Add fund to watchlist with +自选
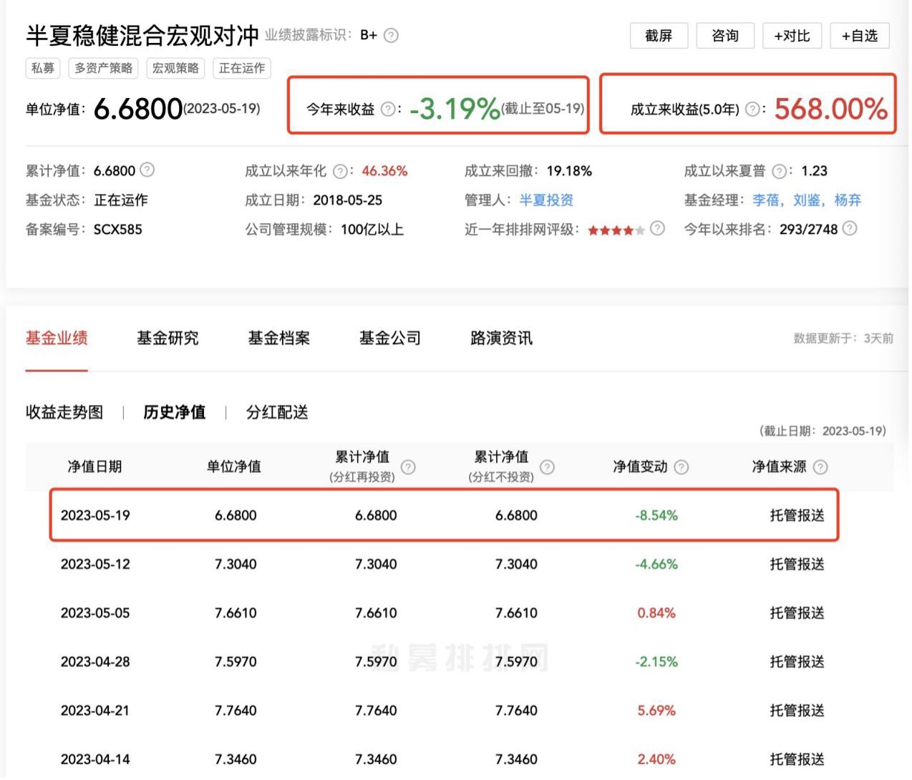 click(x=859, y=36)
